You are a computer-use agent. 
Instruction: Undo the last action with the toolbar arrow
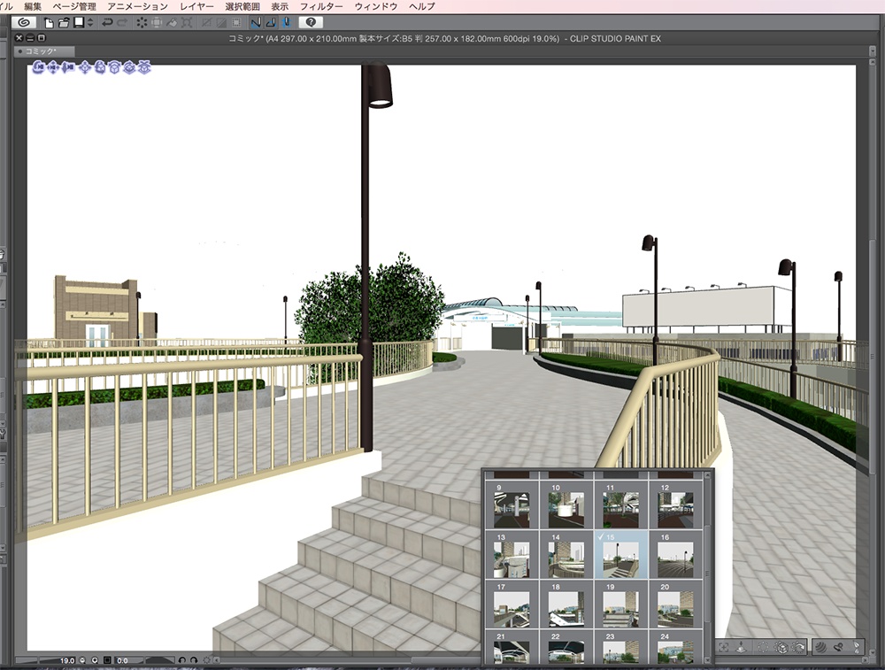pyautogui.click(x=107, y=23)
